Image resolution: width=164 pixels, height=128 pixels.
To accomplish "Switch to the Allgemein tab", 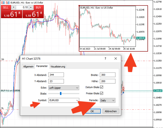I will pyautogui.click(x=28, y=66).
